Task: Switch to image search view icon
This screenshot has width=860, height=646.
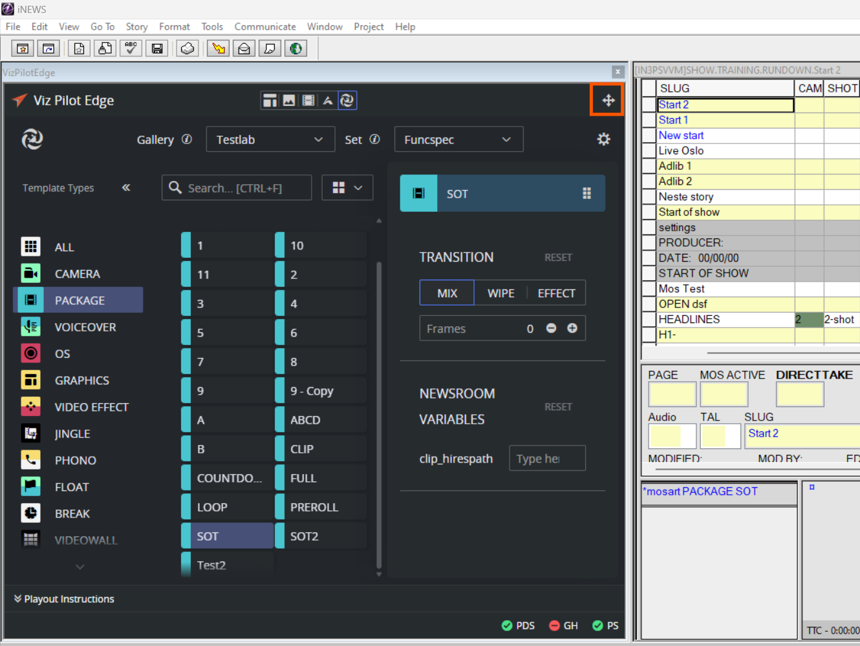Action: pos(289,100)
